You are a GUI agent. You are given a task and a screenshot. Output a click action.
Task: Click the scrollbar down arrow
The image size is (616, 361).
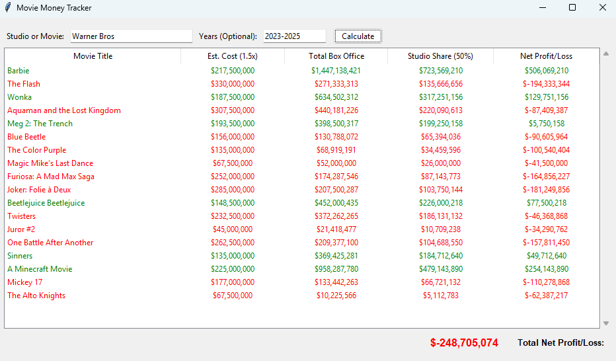pyautogui.click(x=606, y=323)
